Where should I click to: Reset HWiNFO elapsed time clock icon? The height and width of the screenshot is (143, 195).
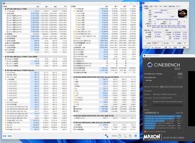click(120, 136)
